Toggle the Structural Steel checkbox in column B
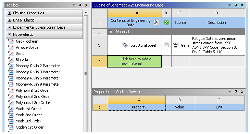 click(x=166, y=45)
